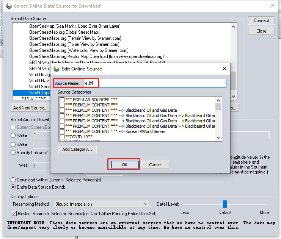Click the Detail Level slider handle
281x239 pixels.
click(x=225, y=204)
